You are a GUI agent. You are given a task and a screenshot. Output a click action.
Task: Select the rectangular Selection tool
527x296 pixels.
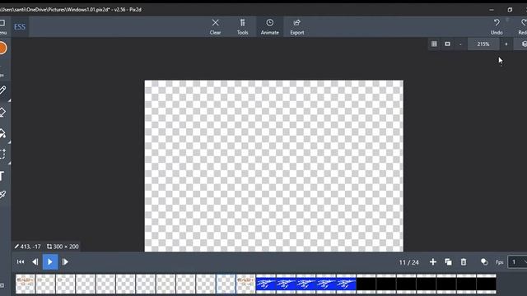coord(2,154)
